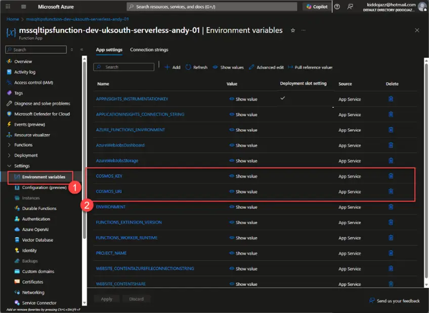The height and width of the screenshot is (313, 429).
Task: Open the COSMOS_URI setting
Action: 109,191
